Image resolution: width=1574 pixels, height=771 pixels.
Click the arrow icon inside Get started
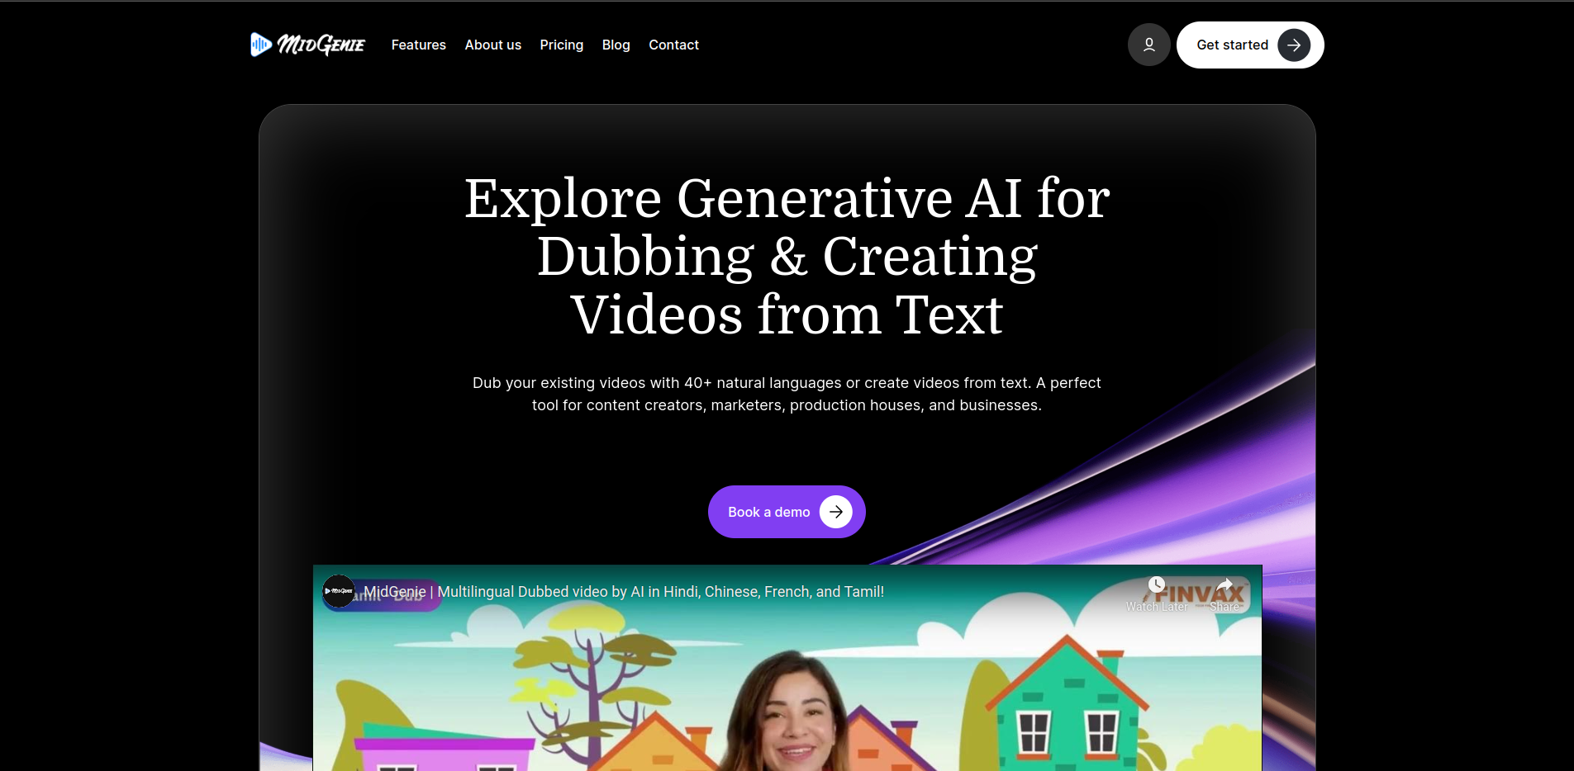point(1294,45)
